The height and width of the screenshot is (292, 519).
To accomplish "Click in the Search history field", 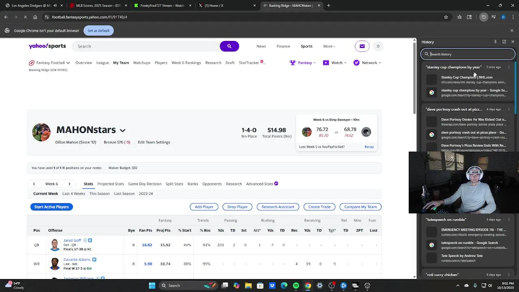I will [468, 54].
